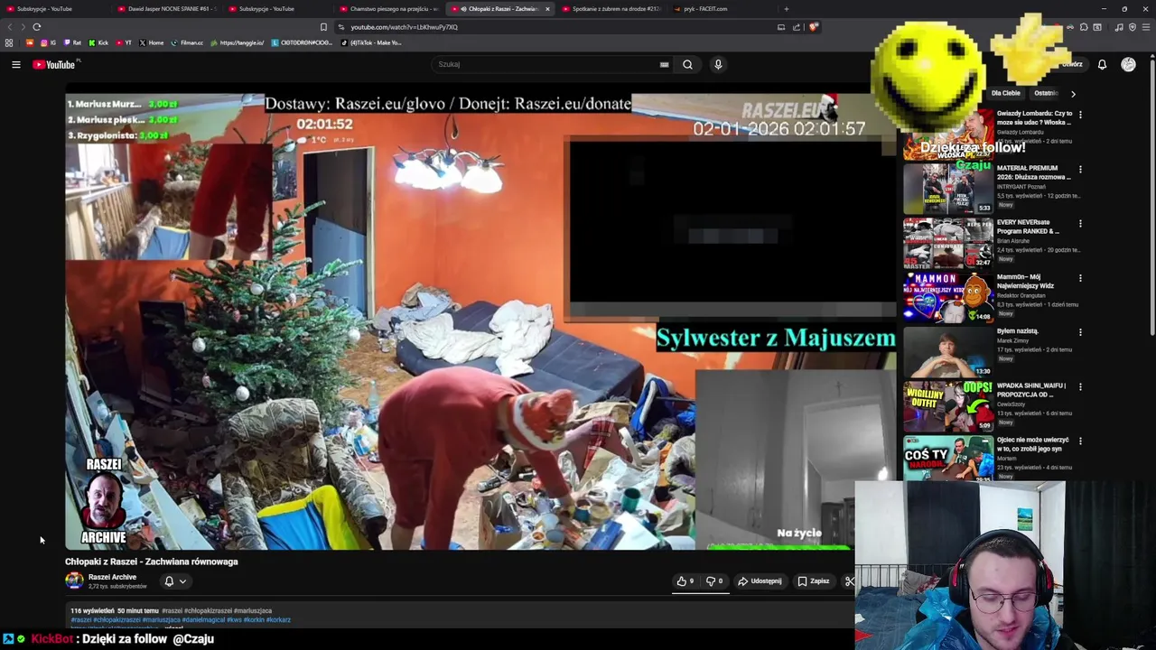Open the IG bookmark

(x=48, y=42)
